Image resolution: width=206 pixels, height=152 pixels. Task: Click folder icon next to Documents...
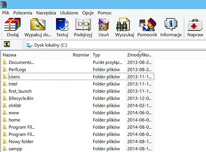tap(5, 62)
